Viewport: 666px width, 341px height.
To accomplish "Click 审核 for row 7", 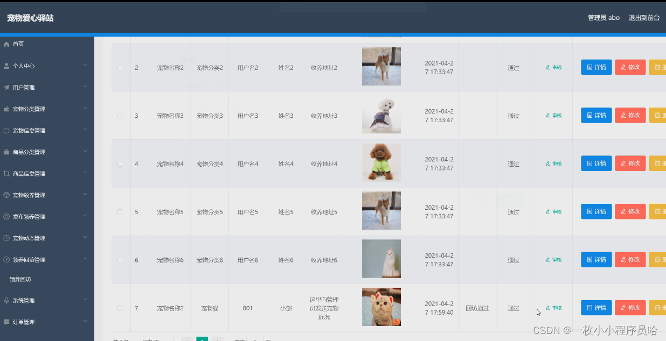I will tap(553, 308).
